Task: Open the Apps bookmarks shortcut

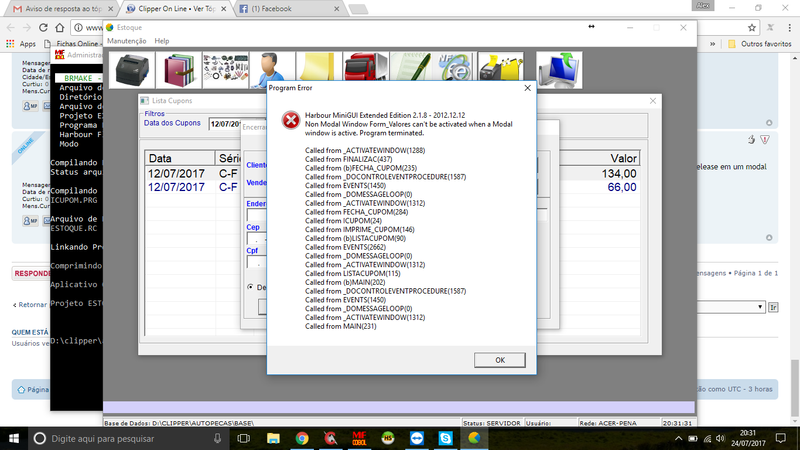Action: click(21, 44)
